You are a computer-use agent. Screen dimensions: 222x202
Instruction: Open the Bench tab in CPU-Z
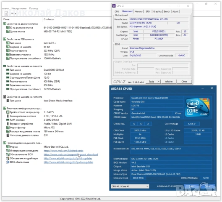167,11
